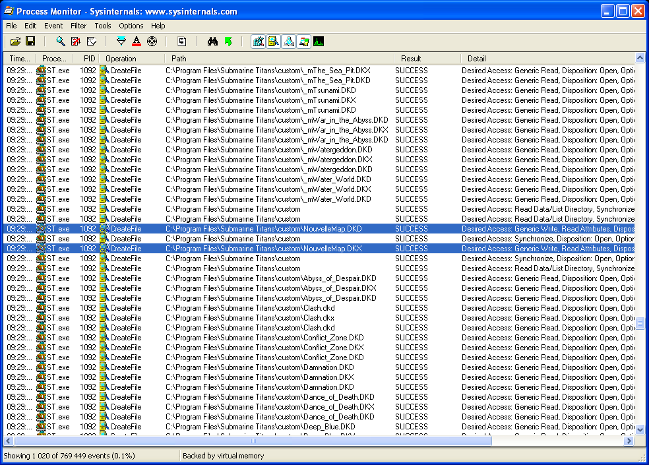Open the File menu

pyautogui.click(x=11, y=26)
